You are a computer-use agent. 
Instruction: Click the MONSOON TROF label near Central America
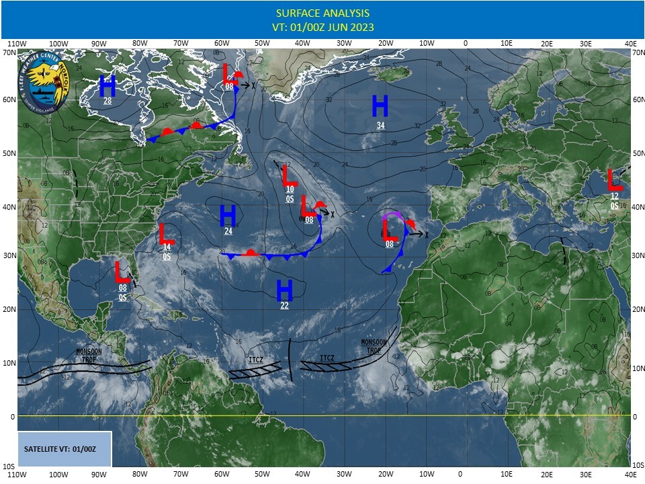pos(89,355)
